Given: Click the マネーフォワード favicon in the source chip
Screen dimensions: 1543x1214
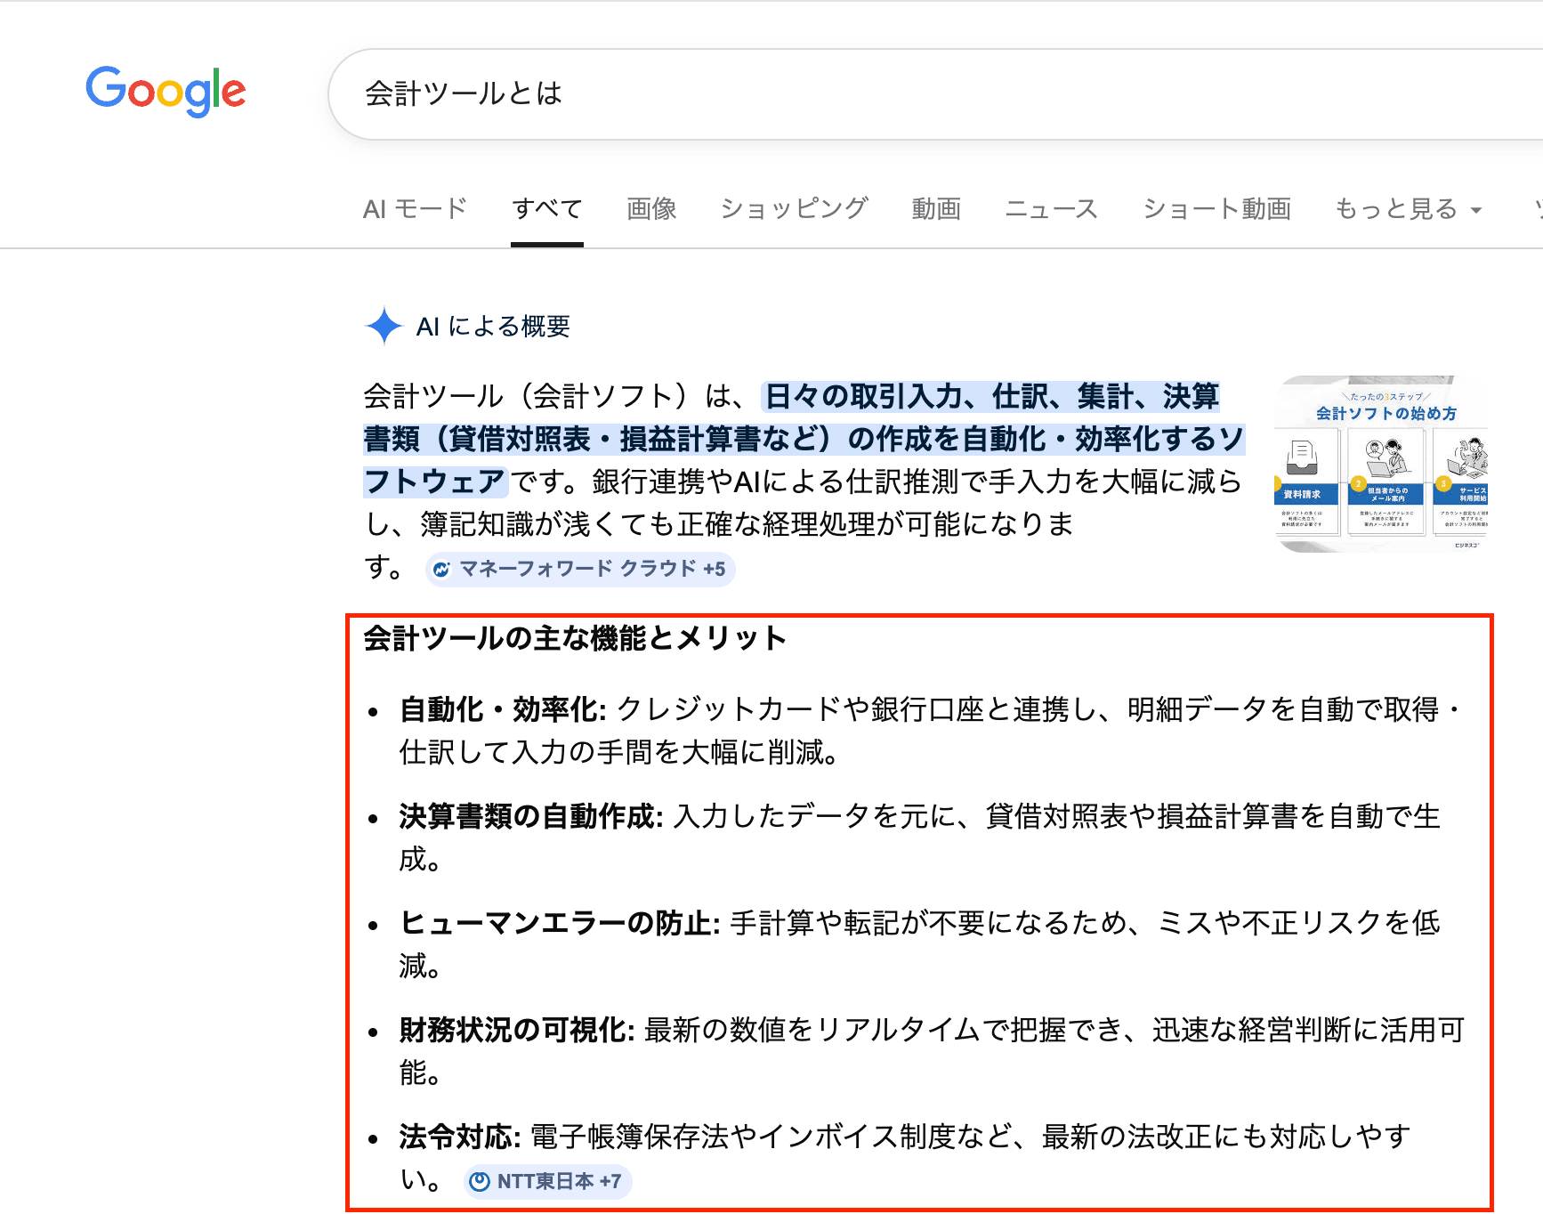Looking at the screenshot, I should [x=442, y=569].
